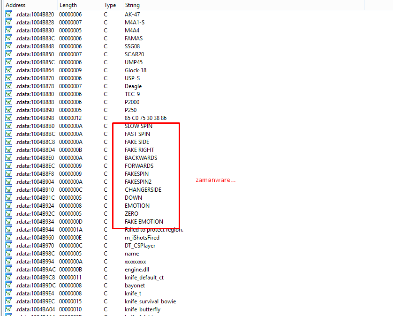Click the string icon beside EMOTION row

[x=8, y=206]
